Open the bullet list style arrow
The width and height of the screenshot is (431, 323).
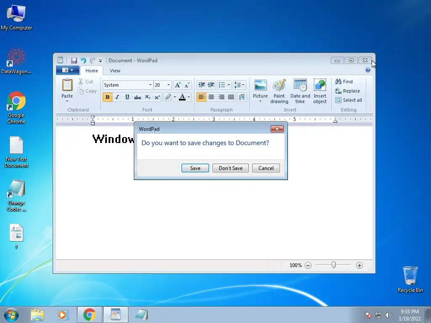click(x=229, y=85)
